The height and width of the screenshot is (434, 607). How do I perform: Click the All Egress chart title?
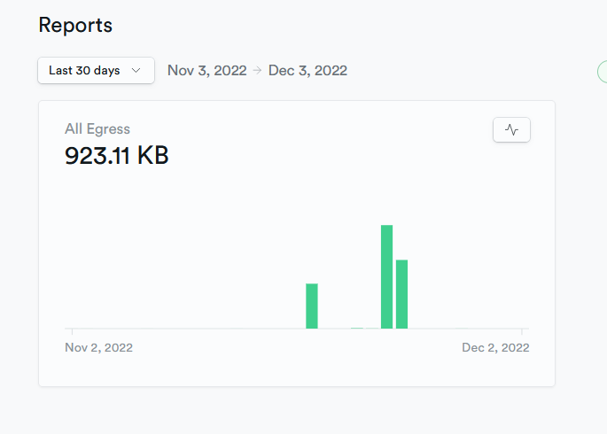point(97,129)
